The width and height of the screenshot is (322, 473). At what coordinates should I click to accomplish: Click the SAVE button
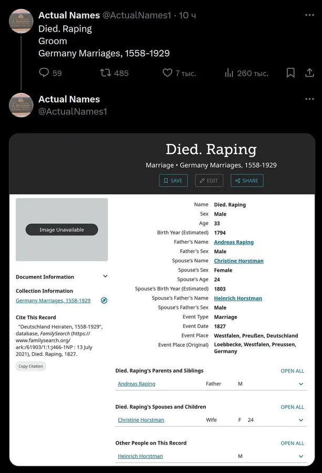click(x=173, y=180)
